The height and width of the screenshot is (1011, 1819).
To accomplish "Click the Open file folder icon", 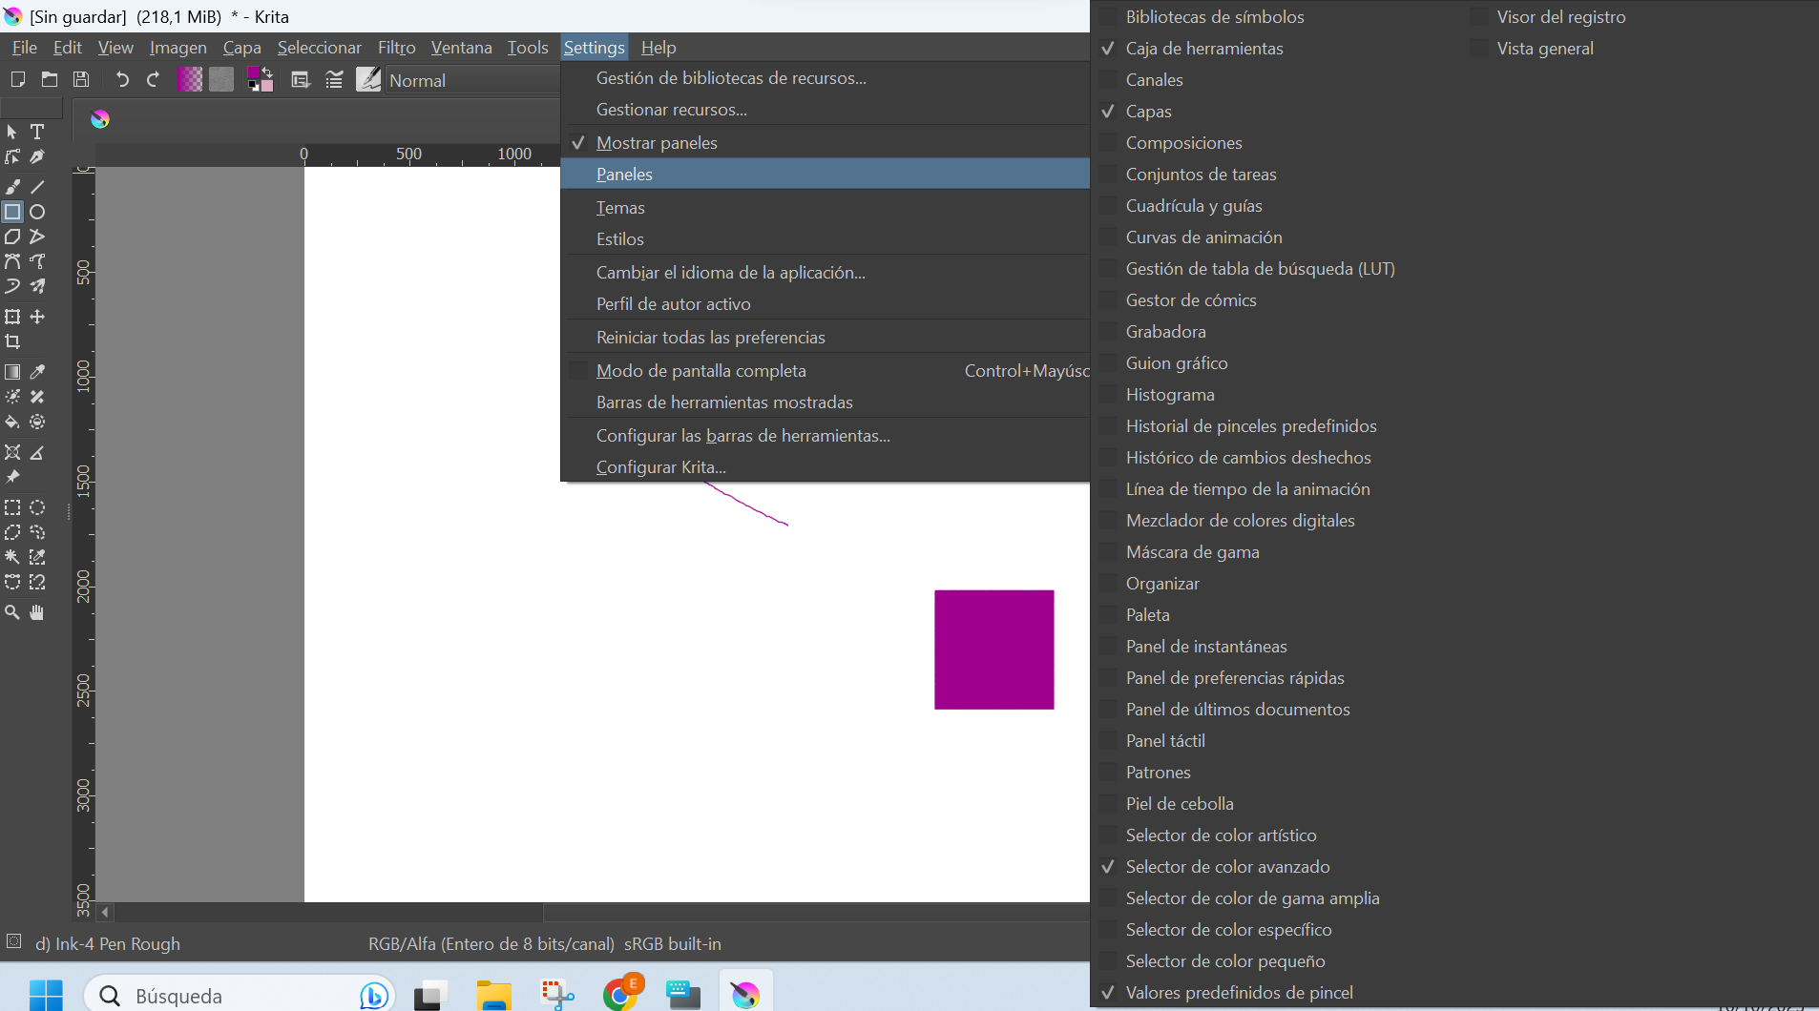I will (50, 80).
